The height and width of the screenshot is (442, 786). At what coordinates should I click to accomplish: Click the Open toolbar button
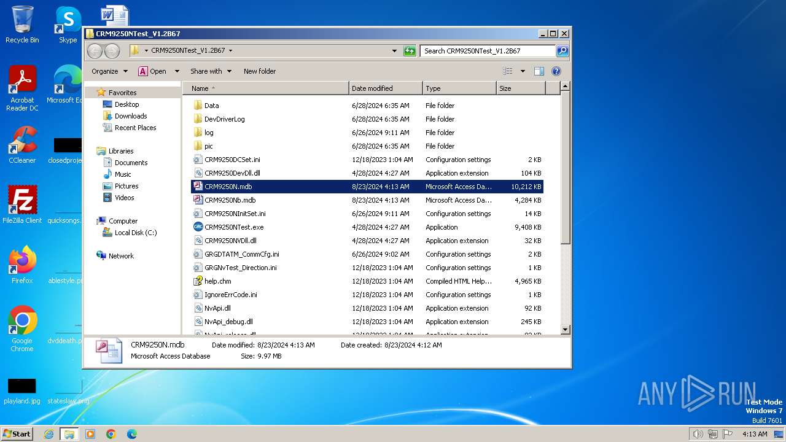click(x=152, y=71)
